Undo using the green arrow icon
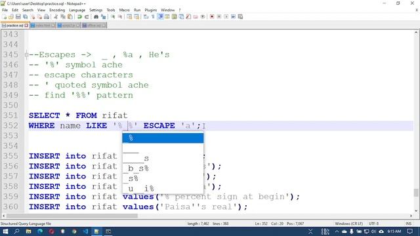 pyautogui.click(x=79, y=16)
